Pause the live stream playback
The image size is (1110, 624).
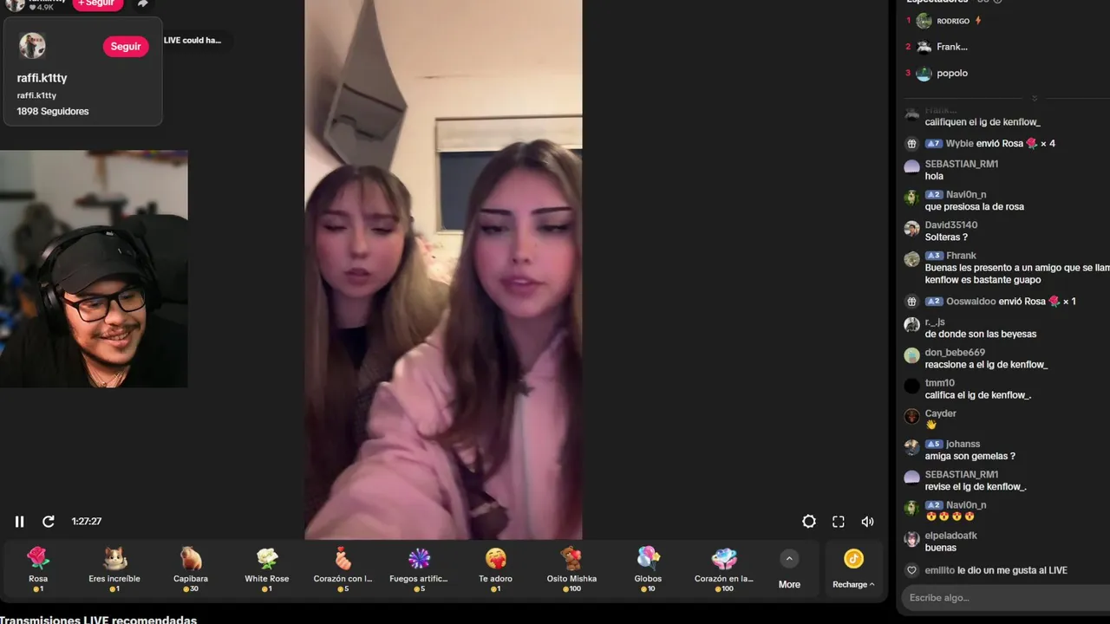(x=19, y=522)
